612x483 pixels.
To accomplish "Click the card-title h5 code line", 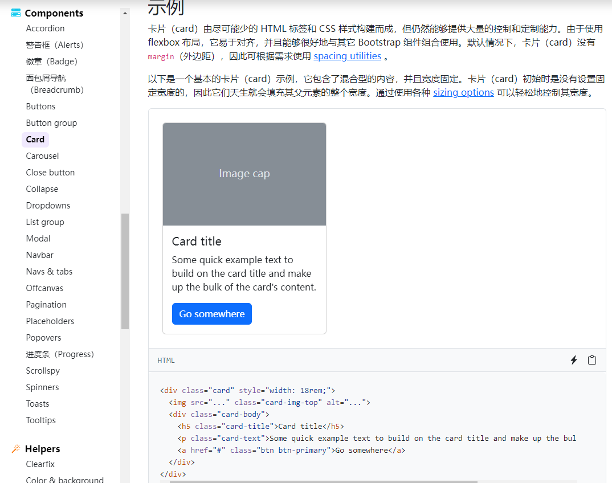I will click(261, 427).
